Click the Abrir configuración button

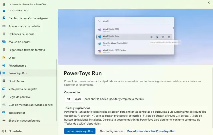click(111, 131)
